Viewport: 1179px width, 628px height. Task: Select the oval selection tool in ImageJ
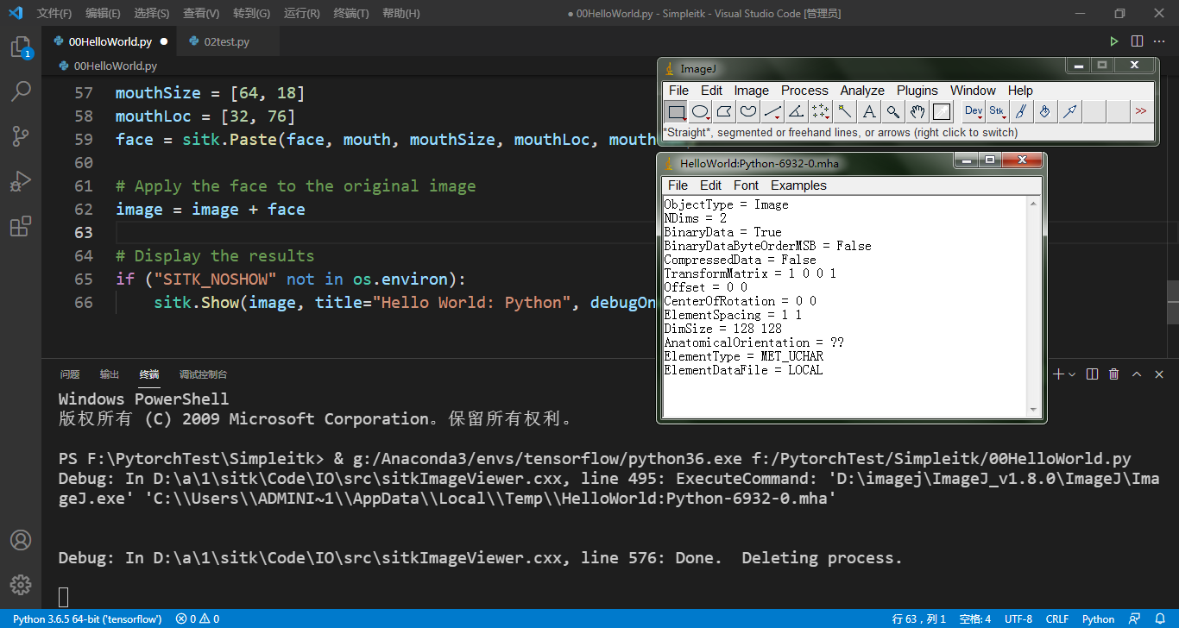click(x=701, y=111)
